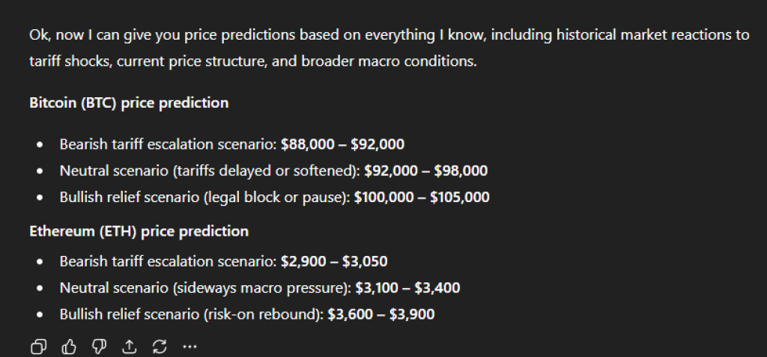This screenshot has height=357, width=767.
Task: Click the Ethereum (ETH) price prediction heading
Action: 139,231
